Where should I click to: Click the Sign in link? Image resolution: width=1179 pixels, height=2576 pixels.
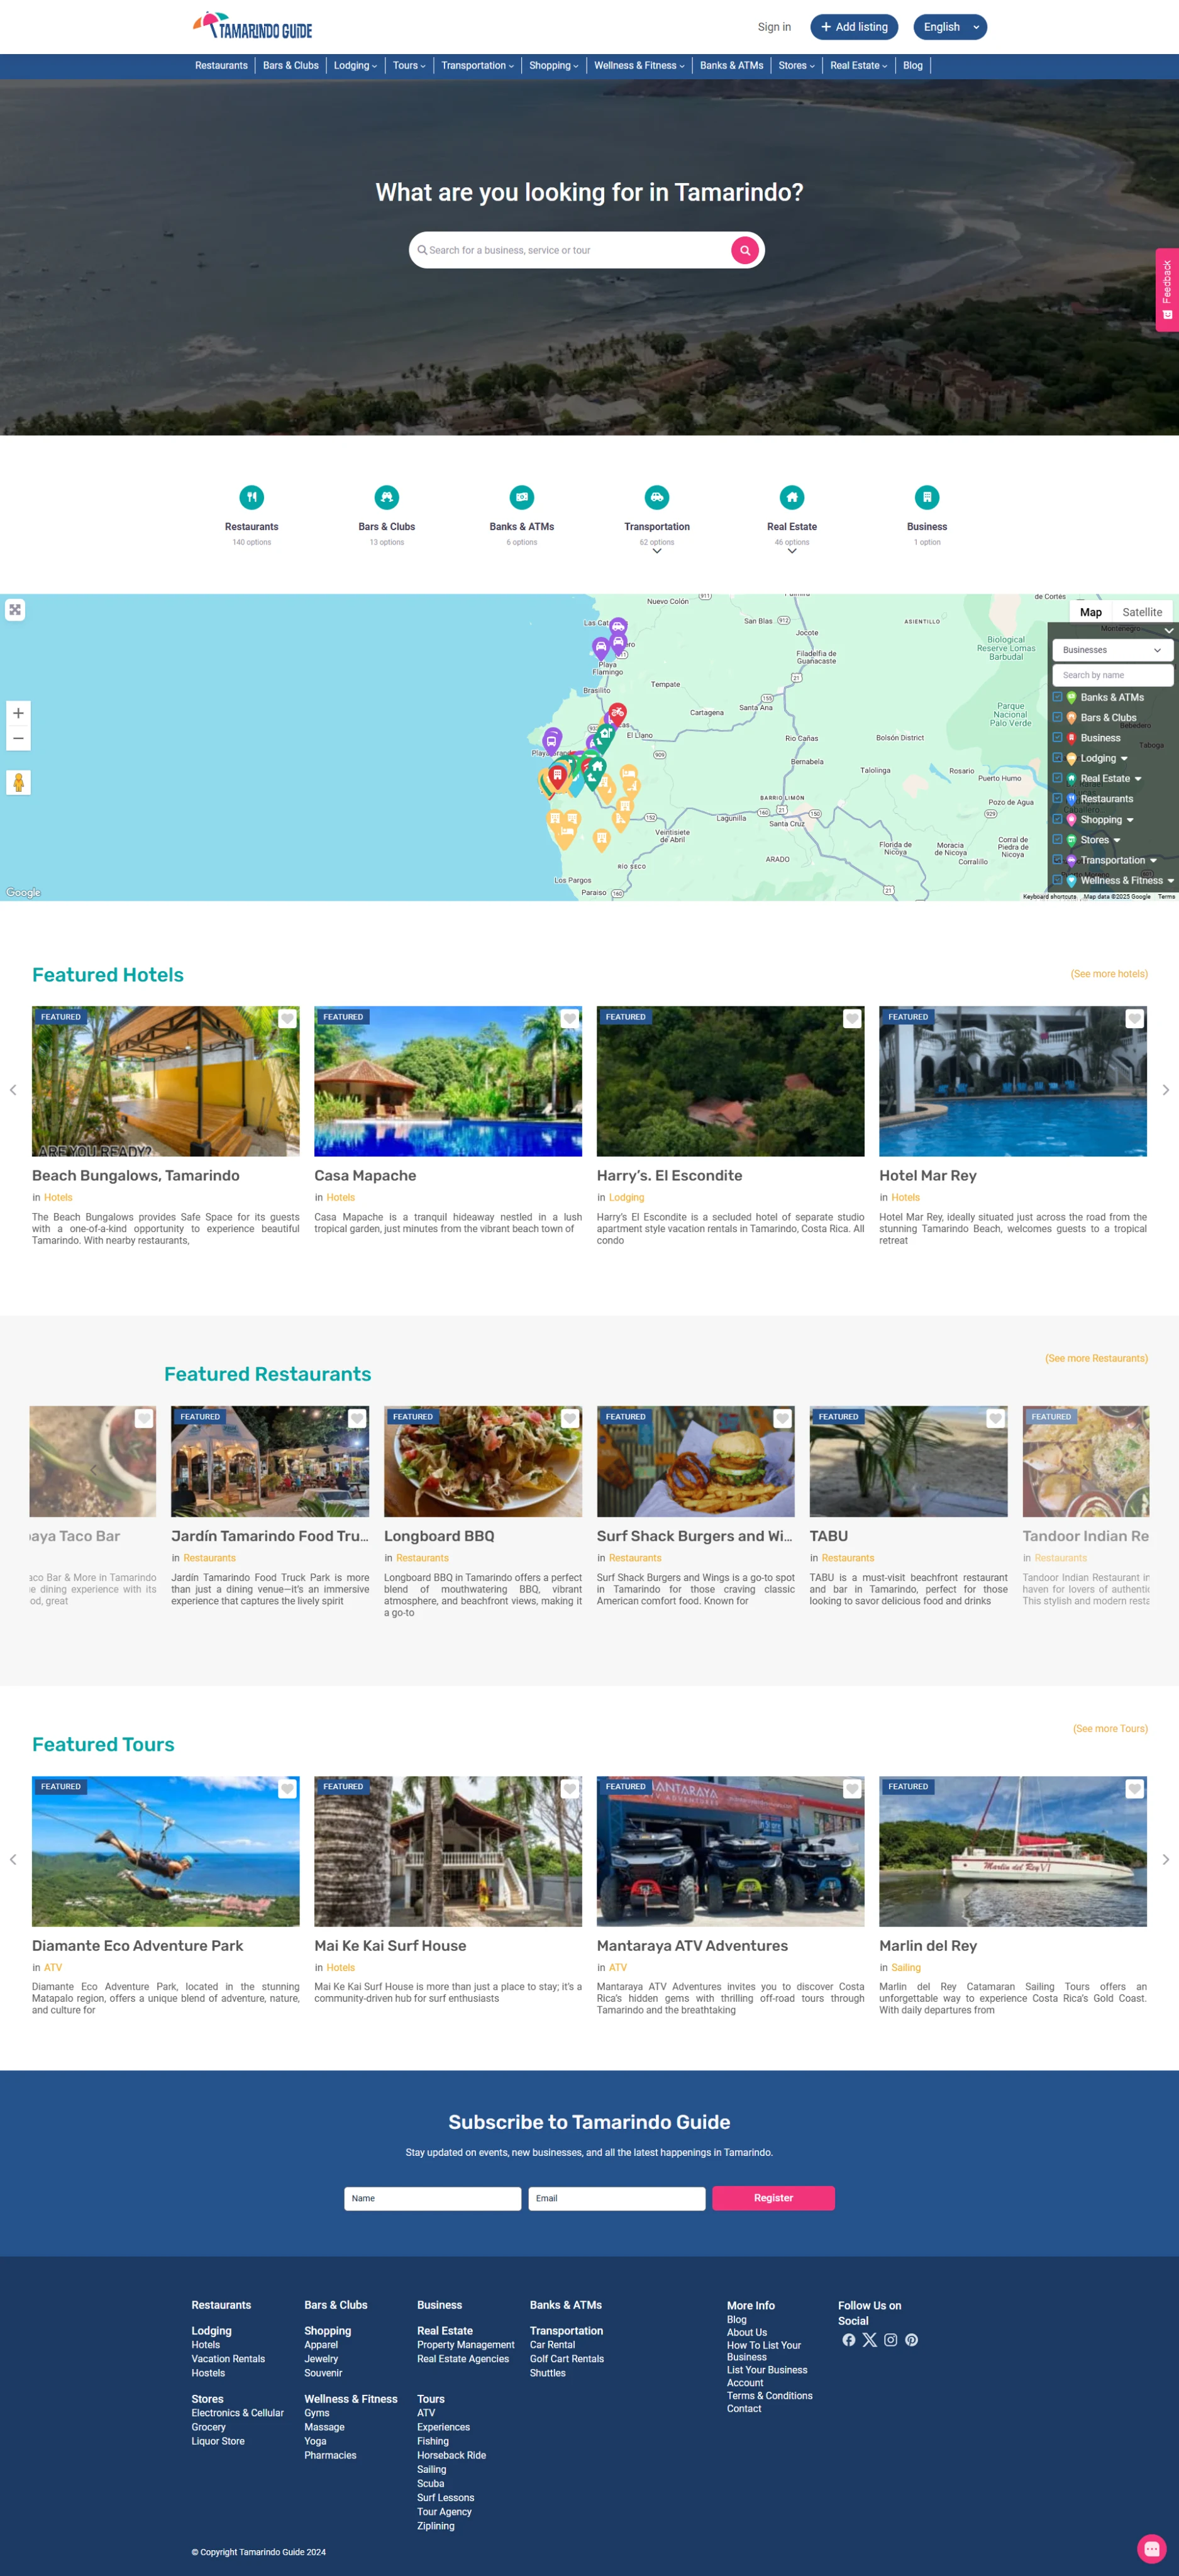tap(774, 27)
